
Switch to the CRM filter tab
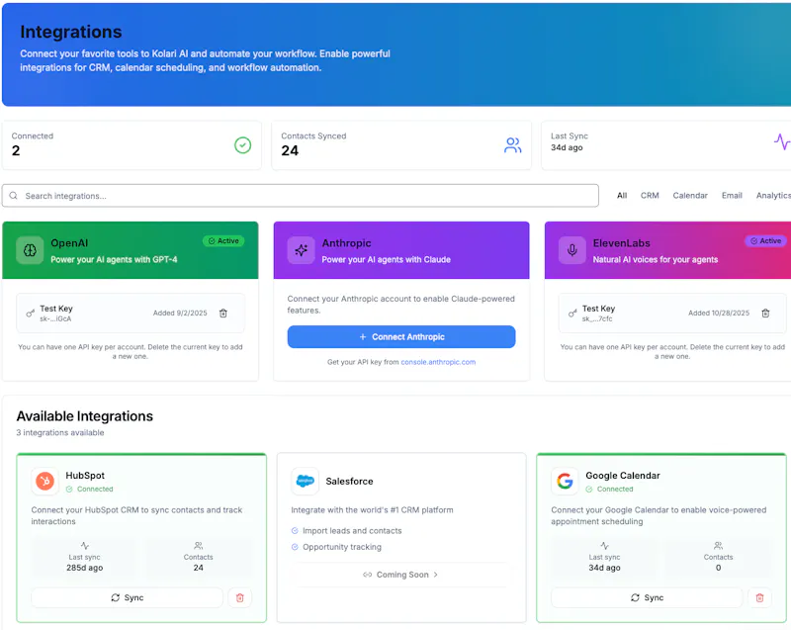pos(650,196)
